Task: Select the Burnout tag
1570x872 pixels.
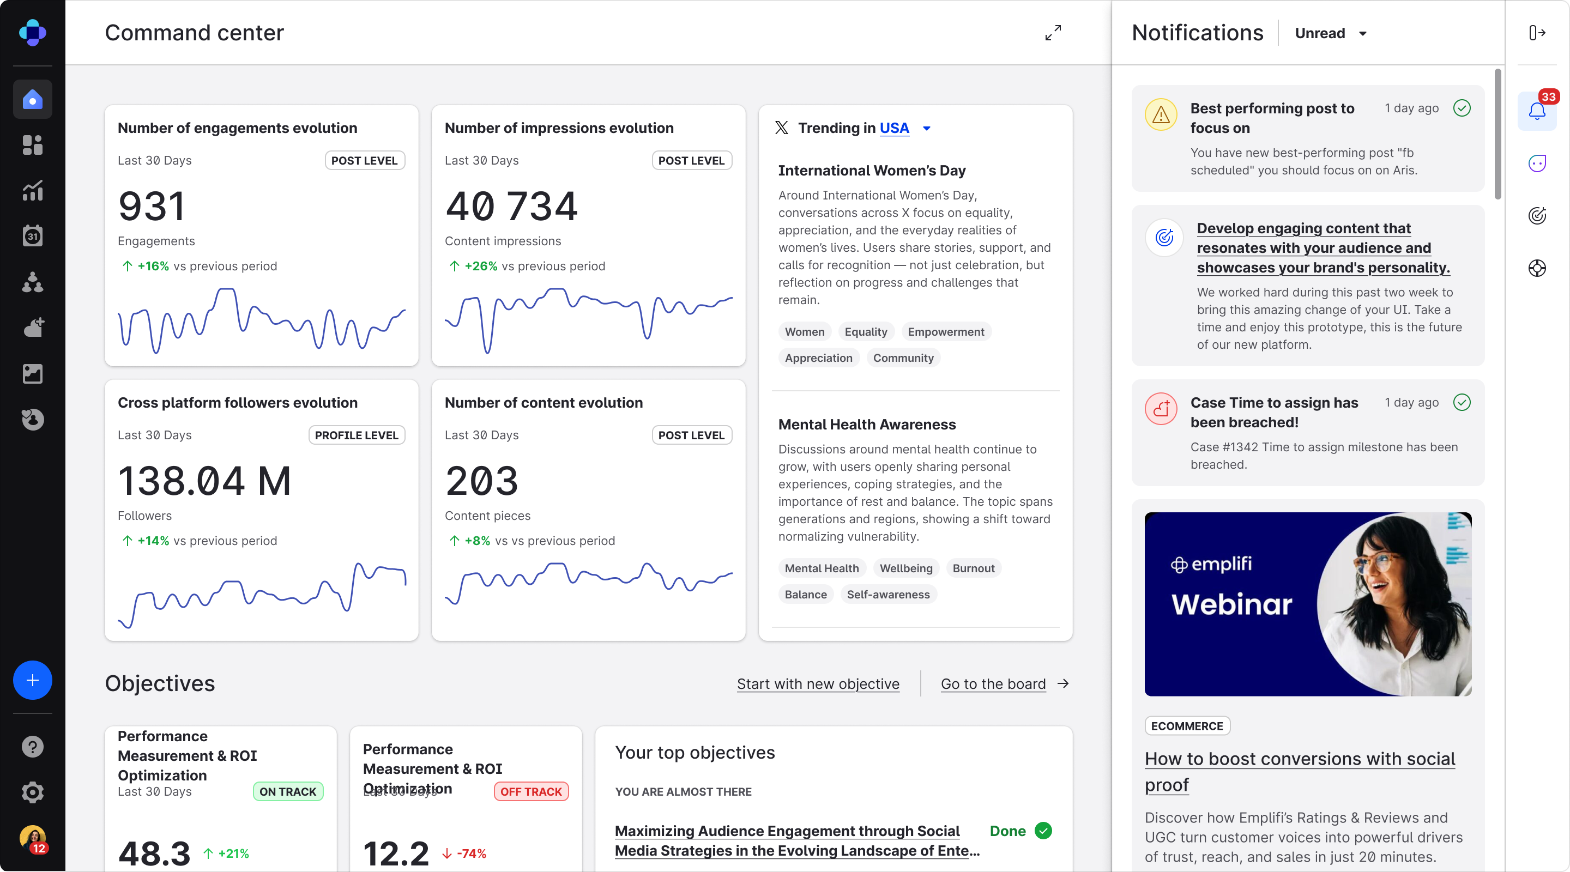Action: coord(973,568)
